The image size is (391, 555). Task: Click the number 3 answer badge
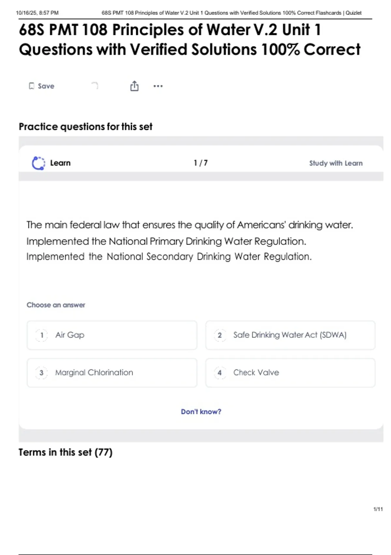(x=42, y=373)
